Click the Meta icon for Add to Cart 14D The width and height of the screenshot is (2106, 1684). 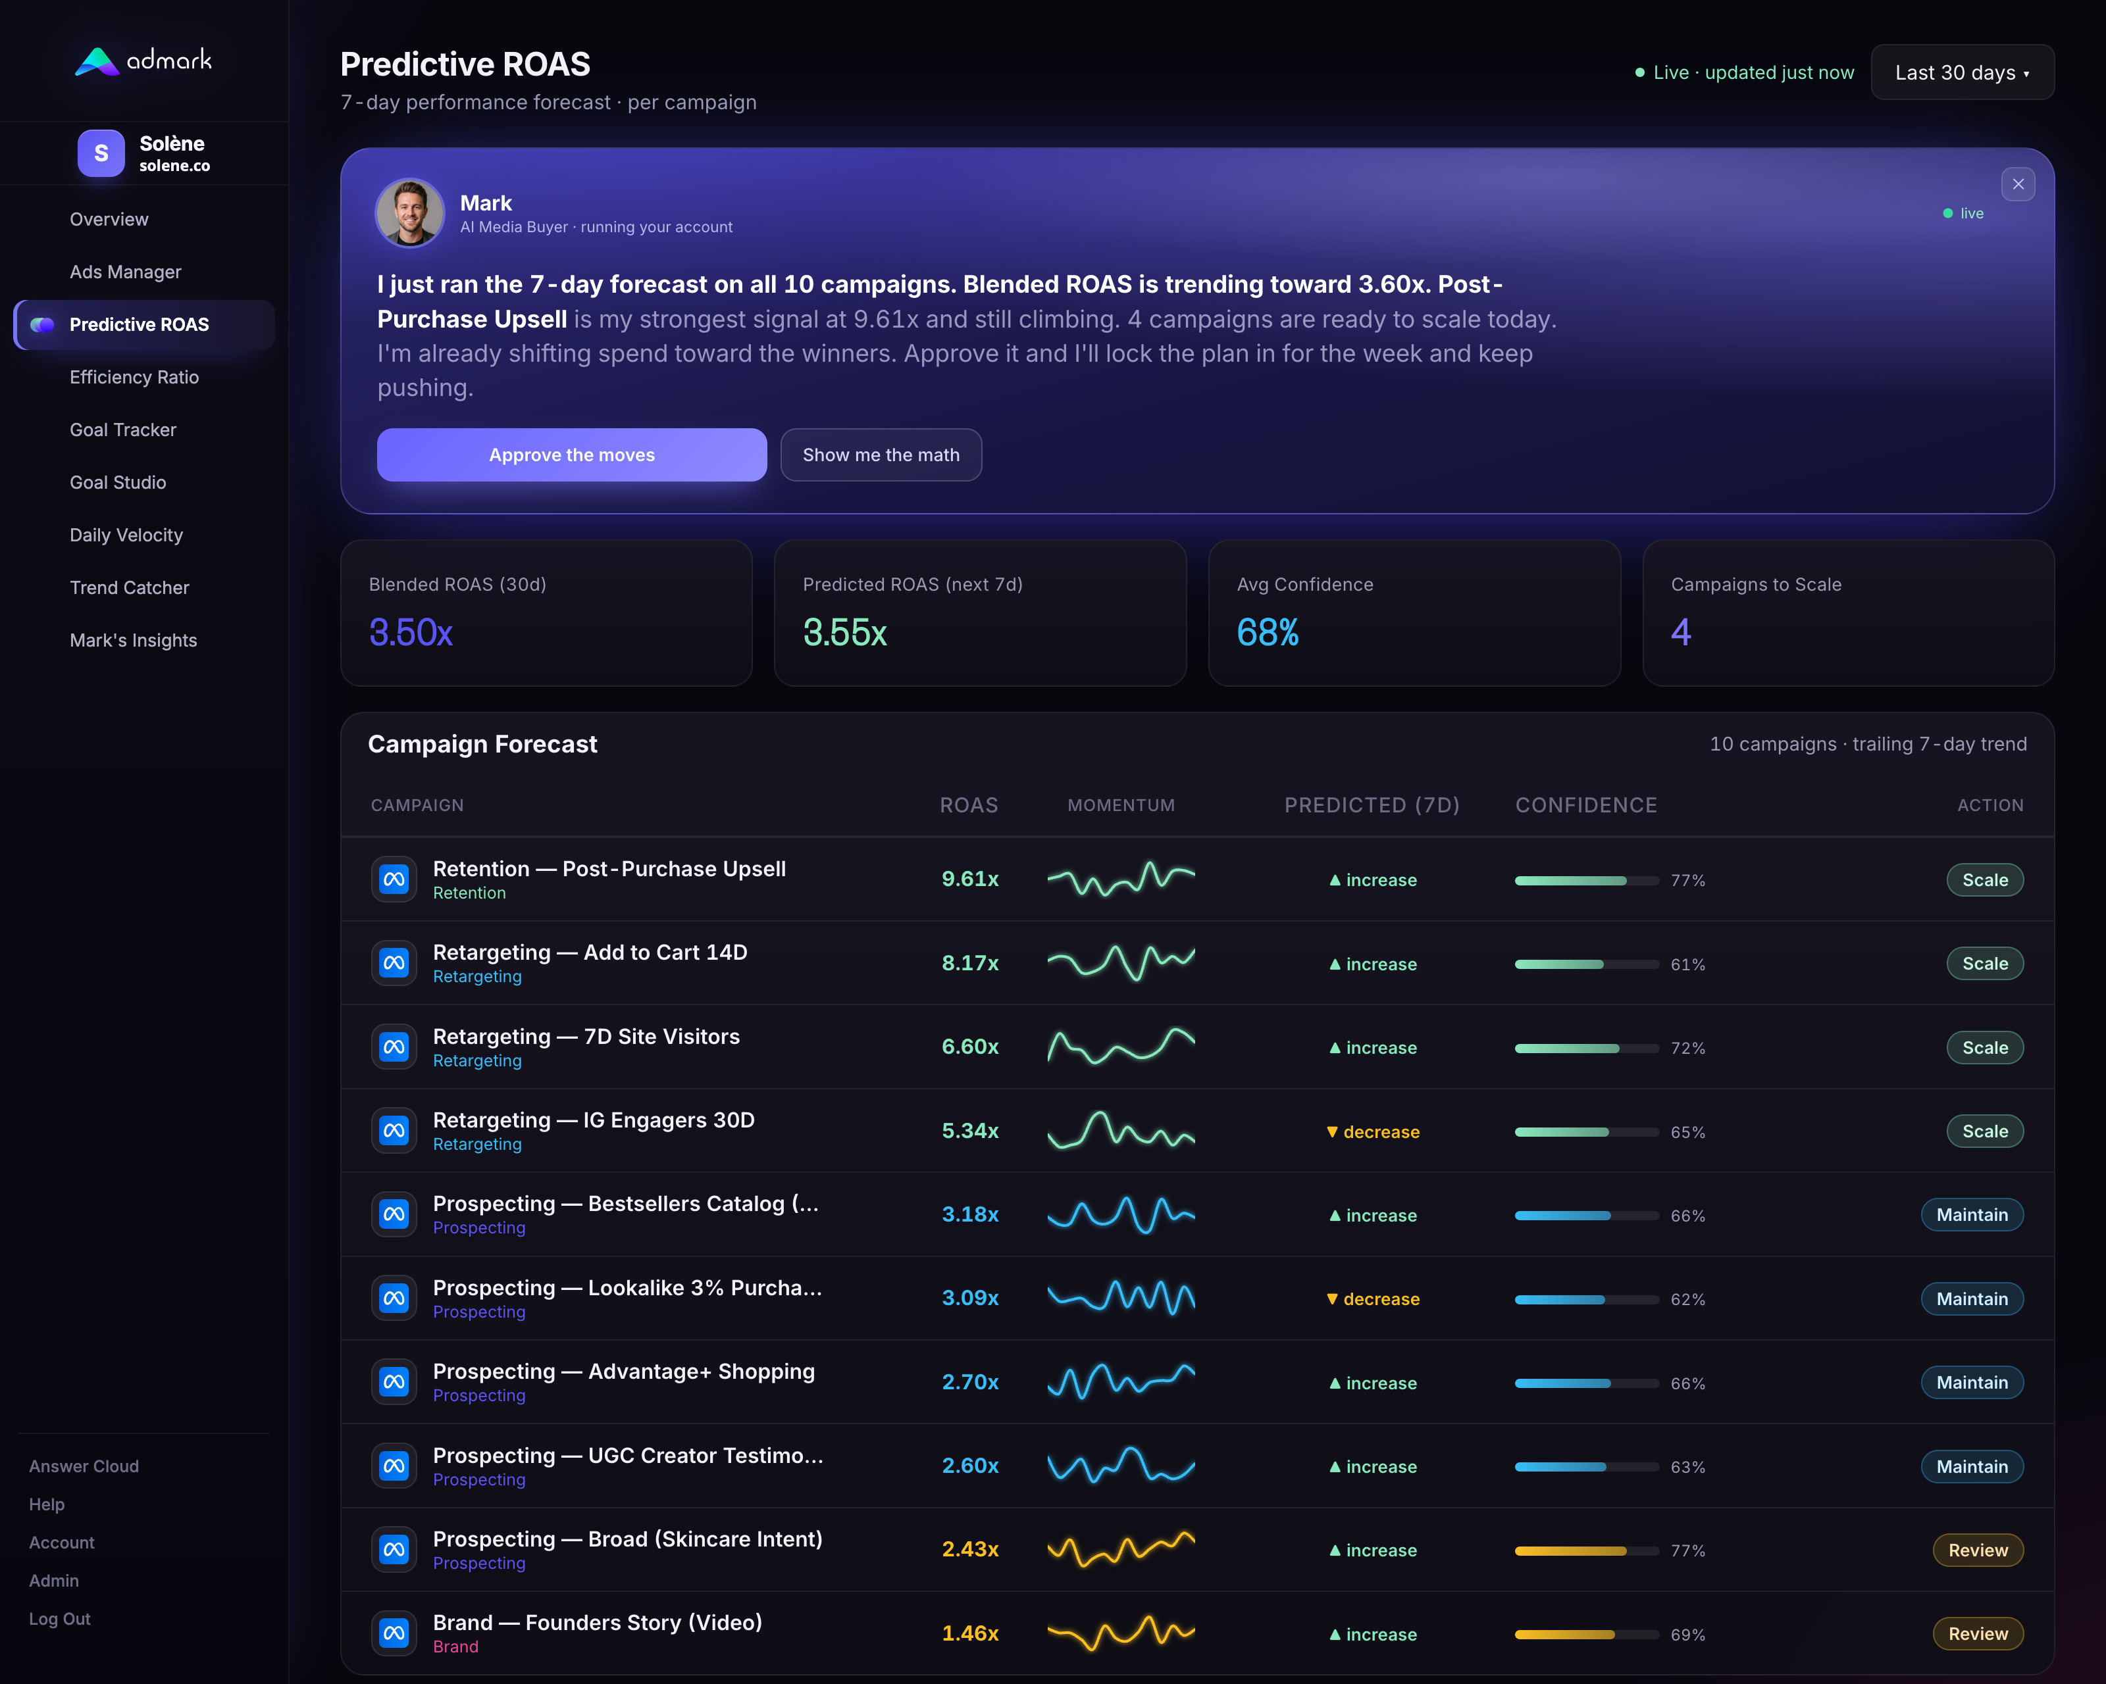(395, 964)
